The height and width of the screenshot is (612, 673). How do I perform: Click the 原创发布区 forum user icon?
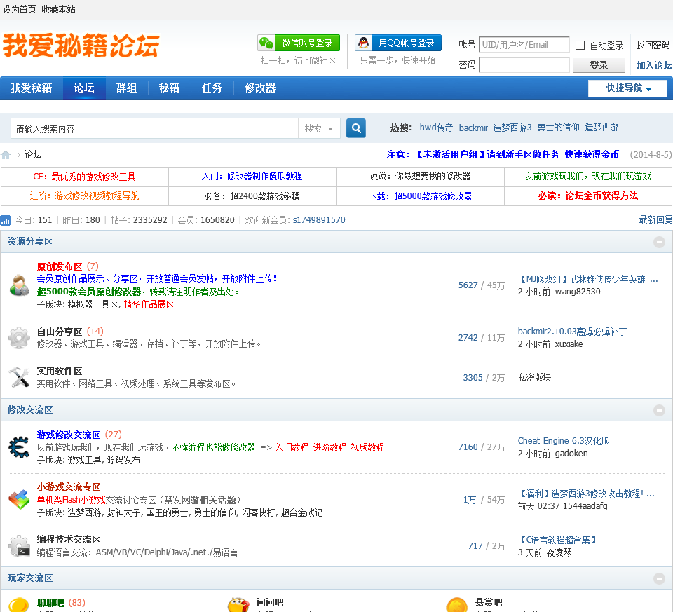pyautogui.click(x=19, y=285)
